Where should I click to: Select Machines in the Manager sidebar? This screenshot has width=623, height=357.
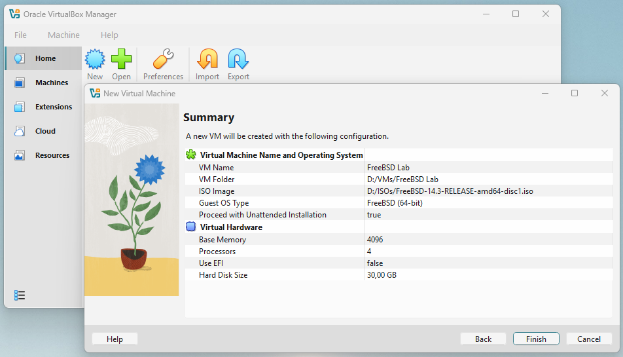coord(43,83)
